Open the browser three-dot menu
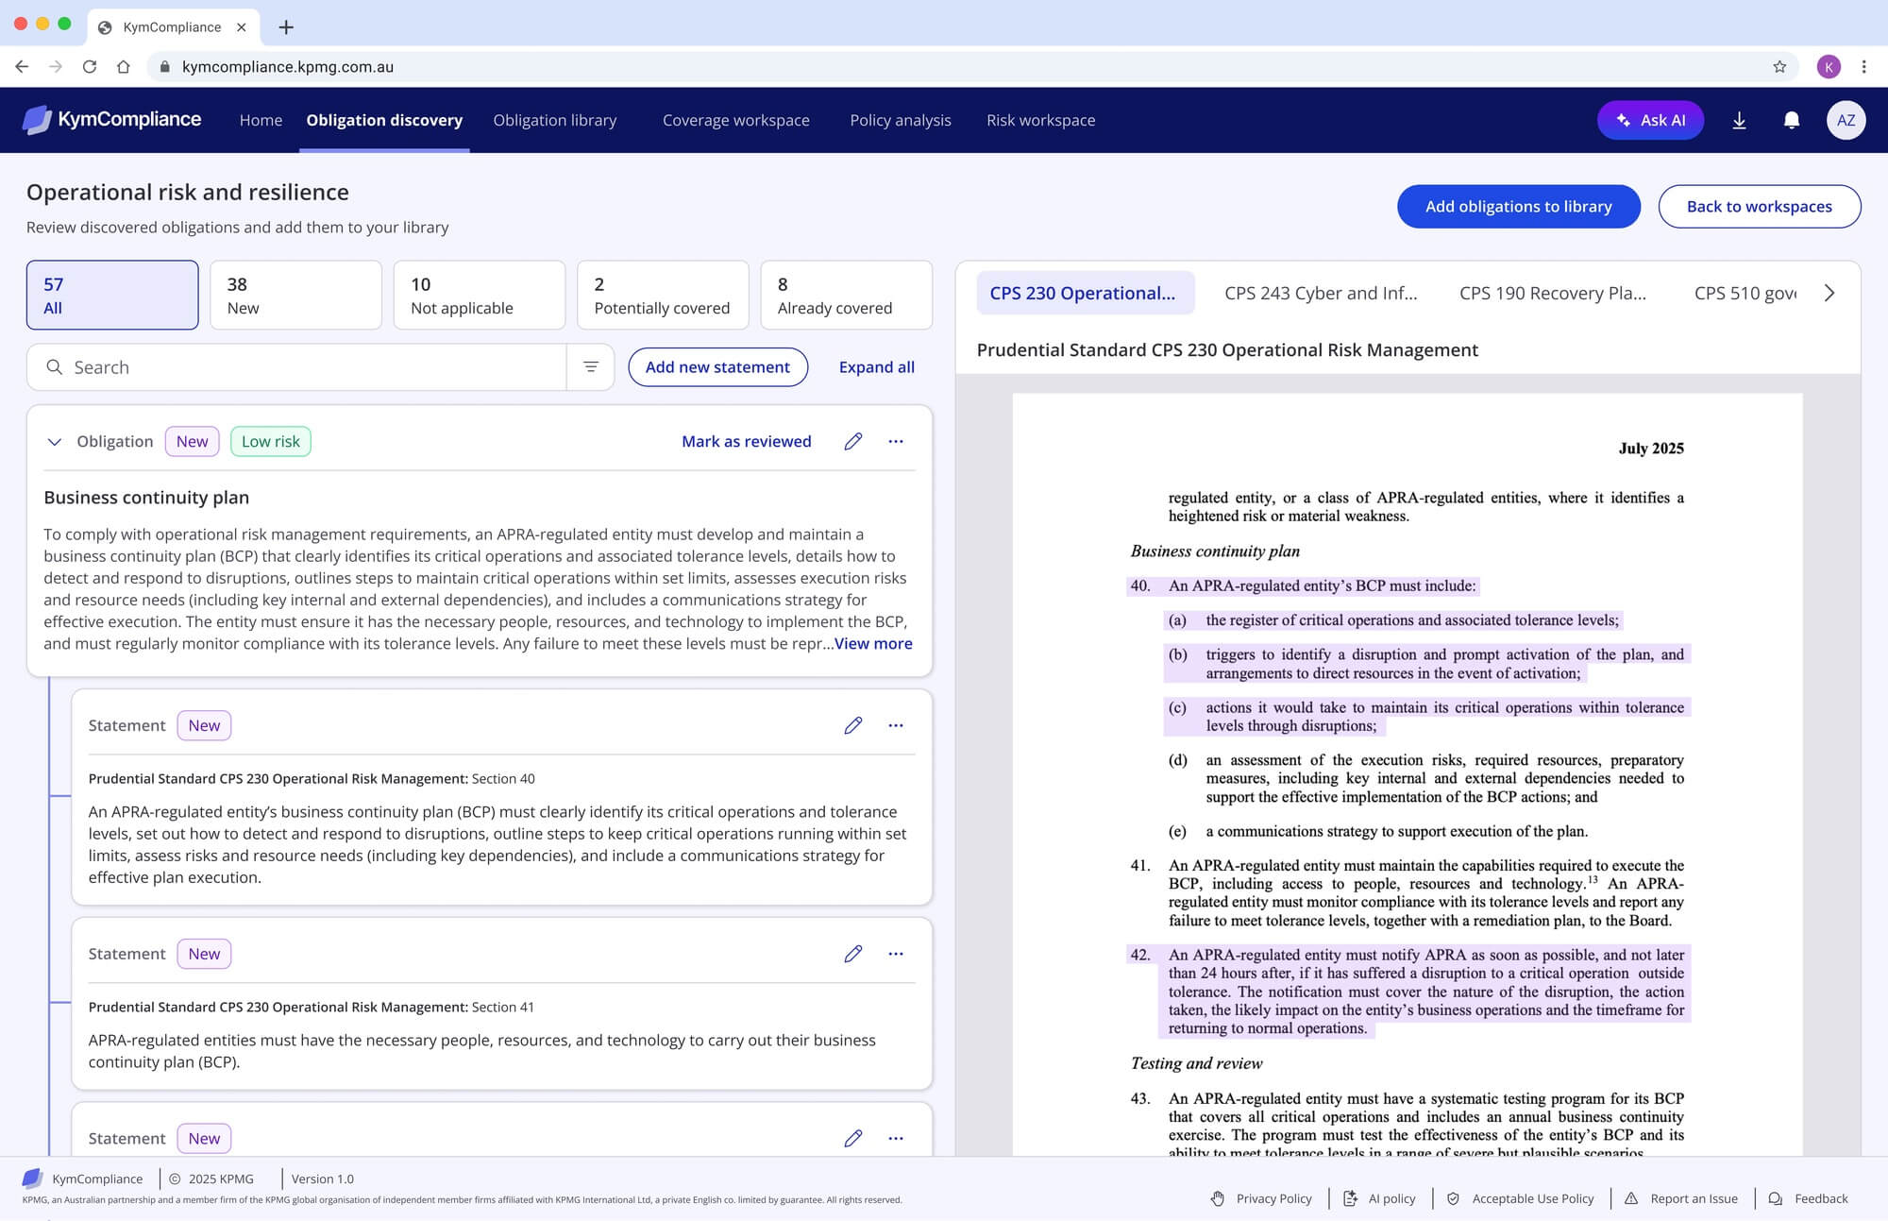 coord(1863,66)
